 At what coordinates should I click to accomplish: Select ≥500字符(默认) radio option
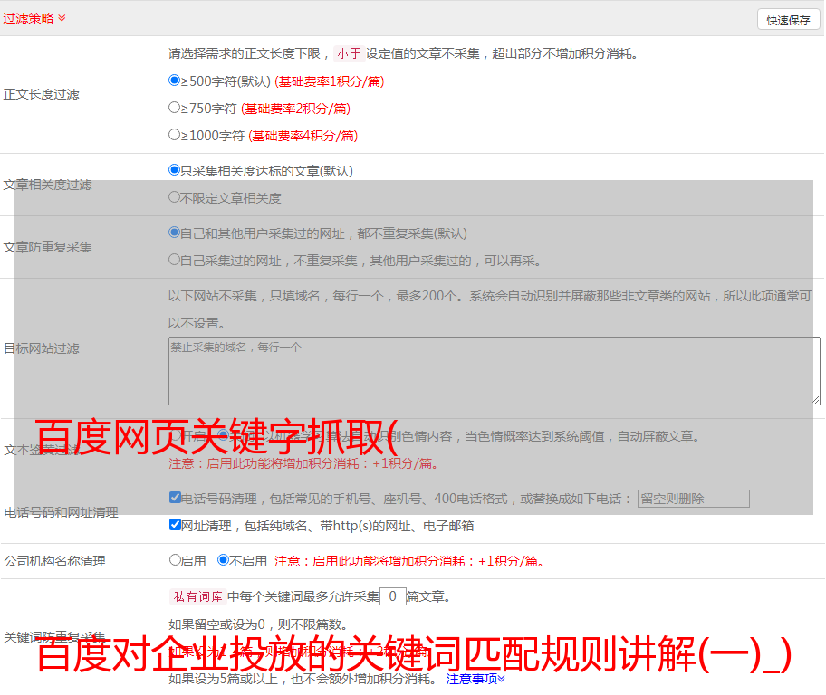(174, 80)
